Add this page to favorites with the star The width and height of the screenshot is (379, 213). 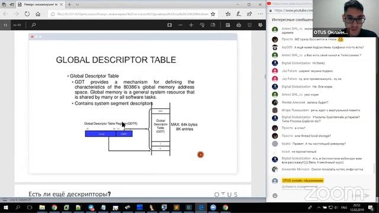pyautogui.click(x=213, y=14)
